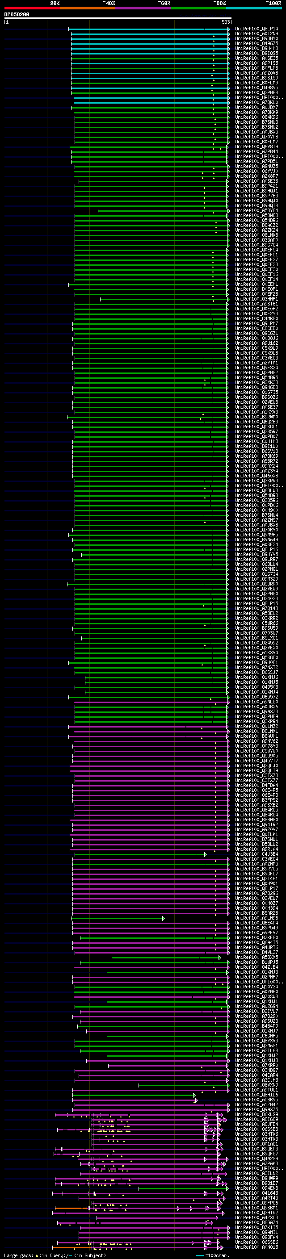Select hit label UniRef100_B9S1S9
286x1259 pixels.
coord(257,78)
